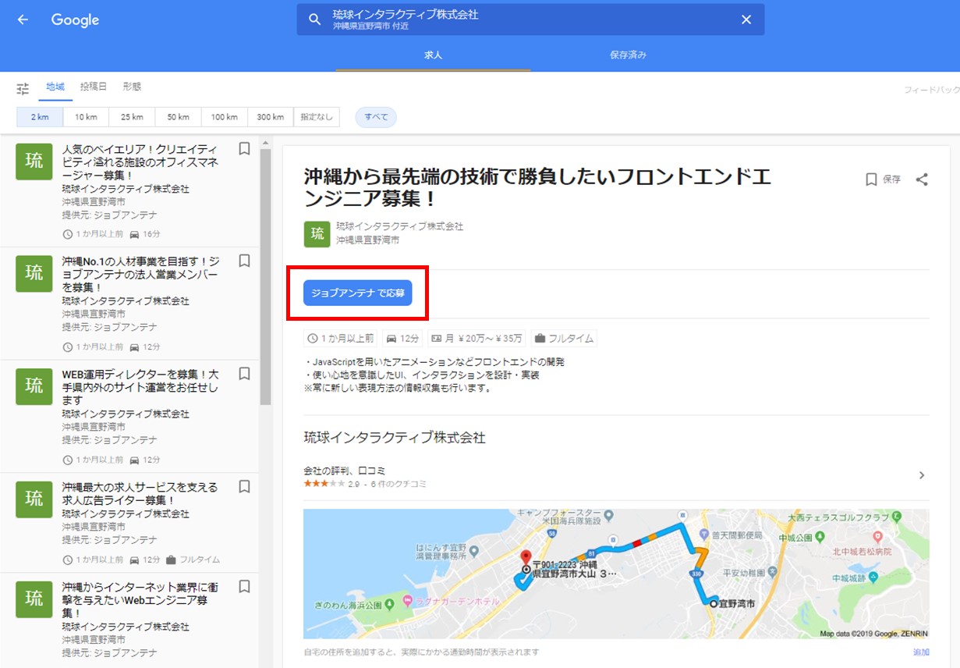Bookmark the office manager job listing
This screenshot has height=668, width=960.
click(x=244, y=148)
